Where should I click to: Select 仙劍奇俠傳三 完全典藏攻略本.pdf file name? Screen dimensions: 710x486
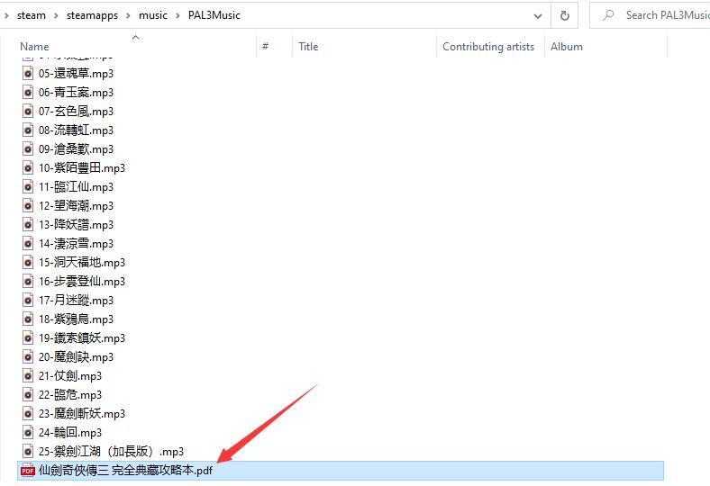pos(125,471)
